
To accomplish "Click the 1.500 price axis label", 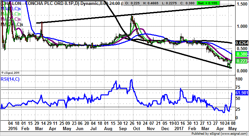I will (241, 4).
